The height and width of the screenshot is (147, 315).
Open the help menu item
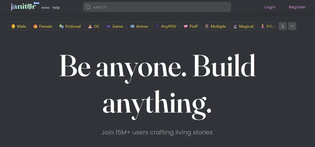click(x=56, y=8)
